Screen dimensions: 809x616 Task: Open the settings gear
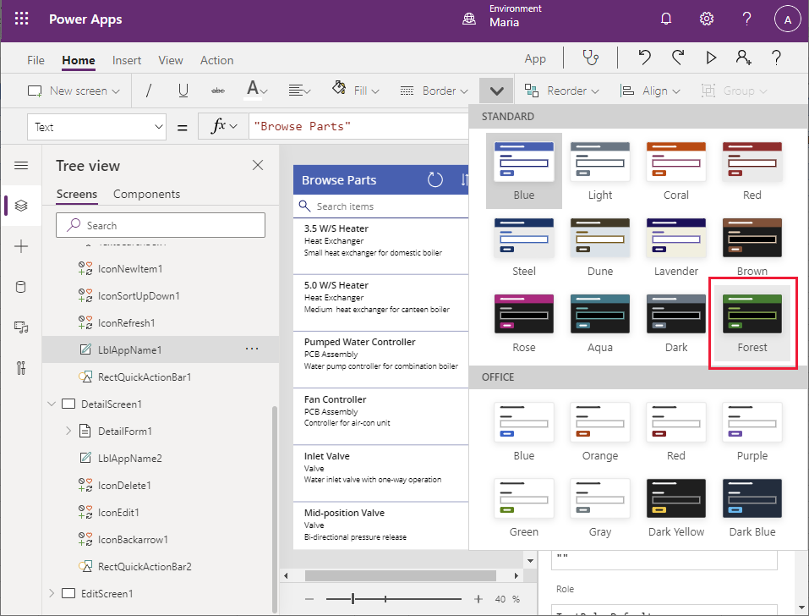click(x=707, y=19)
